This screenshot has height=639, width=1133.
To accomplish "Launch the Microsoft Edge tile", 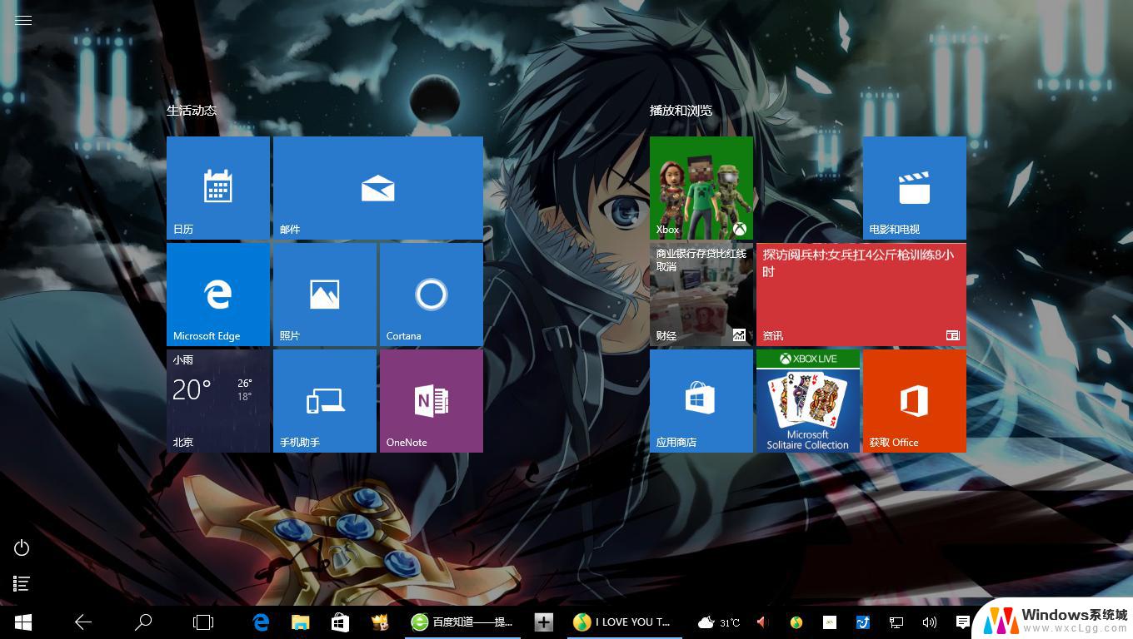I will pyautogui.click(x=218, y=295).
